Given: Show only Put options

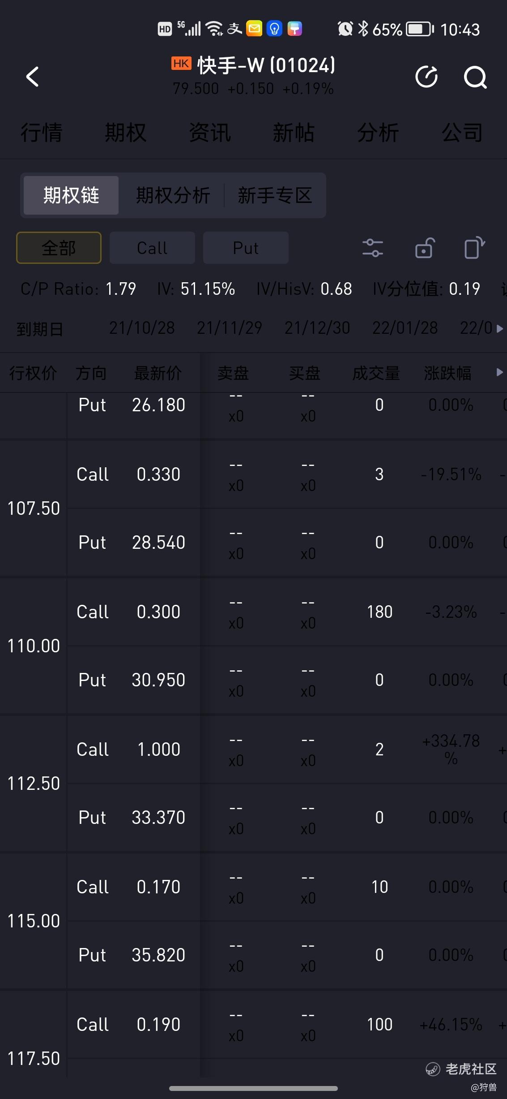Looking at the screenshot, I should click(x=246, y=248).
